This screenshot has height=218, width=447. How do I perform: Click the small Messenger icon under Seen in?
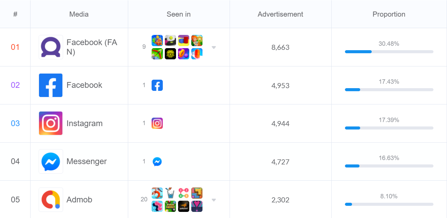pos(157,162)
